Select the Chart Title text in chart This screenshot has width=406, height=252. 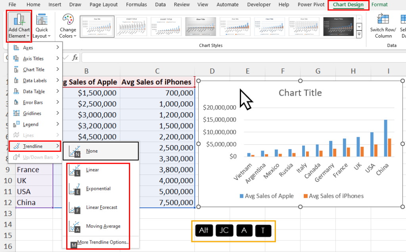[x=300, y=93]
